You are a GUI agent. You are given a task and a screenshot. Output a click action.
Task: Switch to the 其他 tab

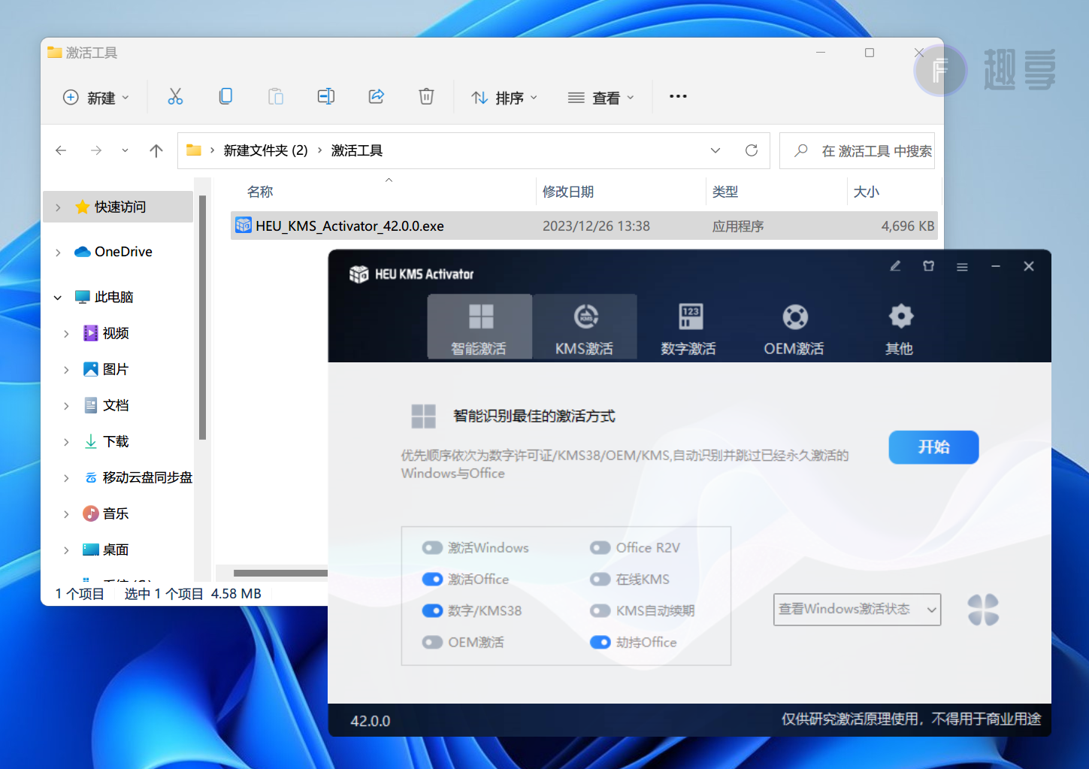click(x=900, y=326)
